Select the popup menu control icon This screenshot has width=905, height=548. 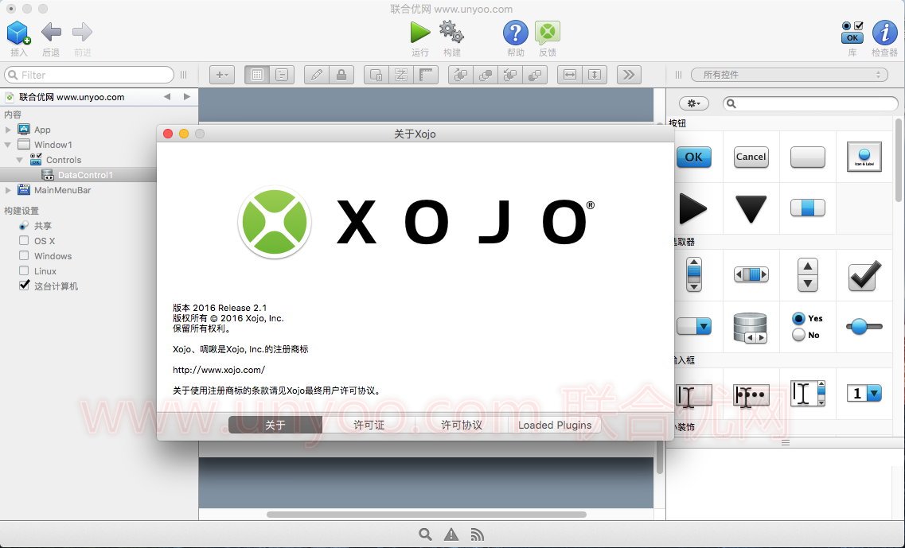[694, 326]
